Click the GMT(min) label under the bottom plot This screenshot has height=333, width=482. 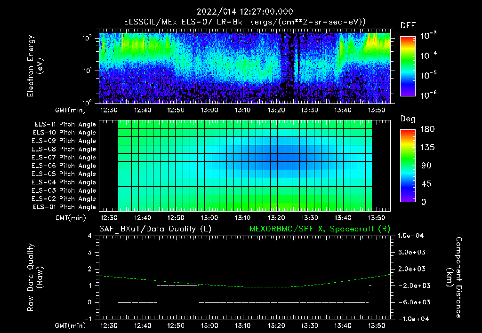[71, 325]
